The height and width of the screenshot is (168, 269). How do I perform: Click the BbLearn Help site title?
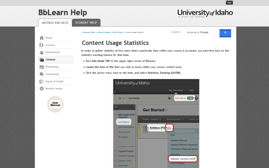63,12
